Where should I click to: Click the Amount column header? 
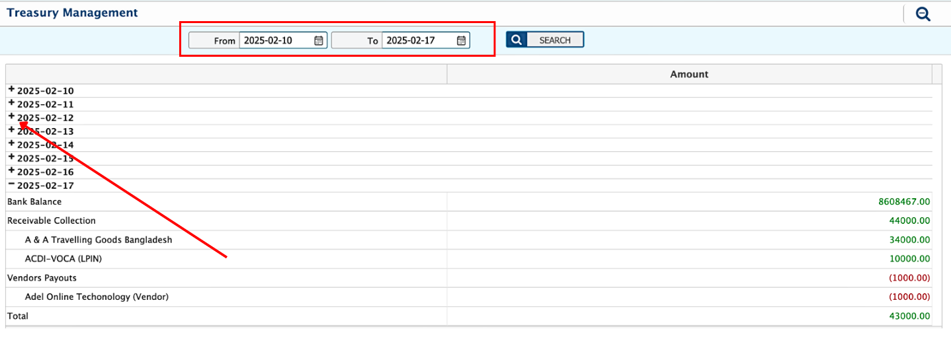point(688,75)
